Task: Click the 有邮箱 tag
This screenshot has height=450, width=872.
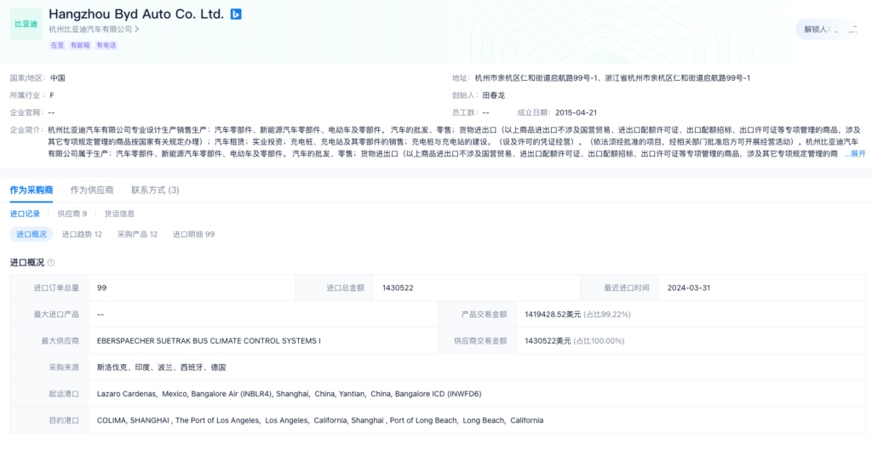Action: click(80, 45)
